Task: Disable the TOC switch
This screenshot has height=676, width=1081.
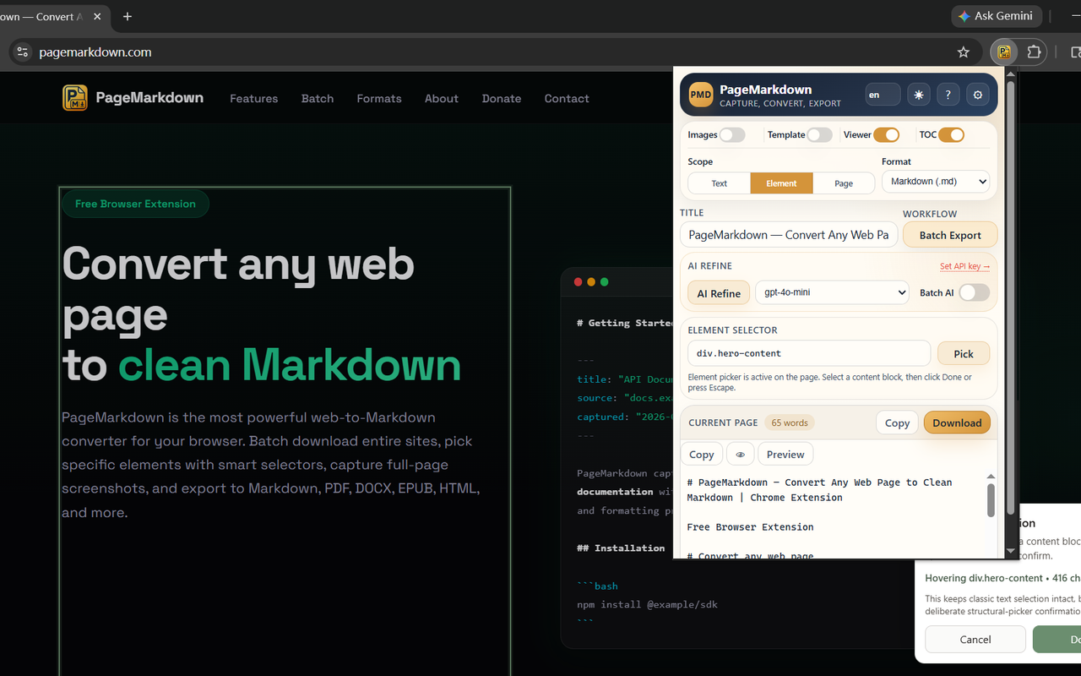Action: pos(951,134)
